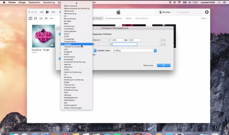The height and width of the screenshot is (135, 229).
Task: Select the TV shows screen icon
Action: (41, 18)
